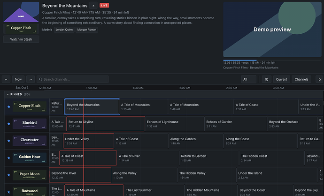Image resolution: width=324 pixels, height=196 pixels.
Task: Select Under the Island program
Action: click(x=277, y=175)
